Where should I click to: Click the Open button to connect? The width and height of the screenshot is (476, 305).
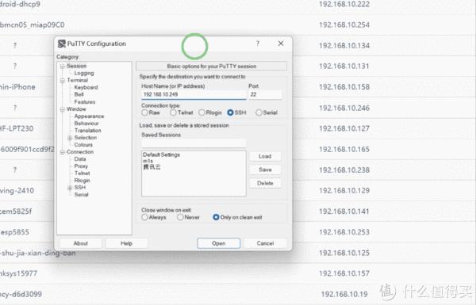point(219,243)
